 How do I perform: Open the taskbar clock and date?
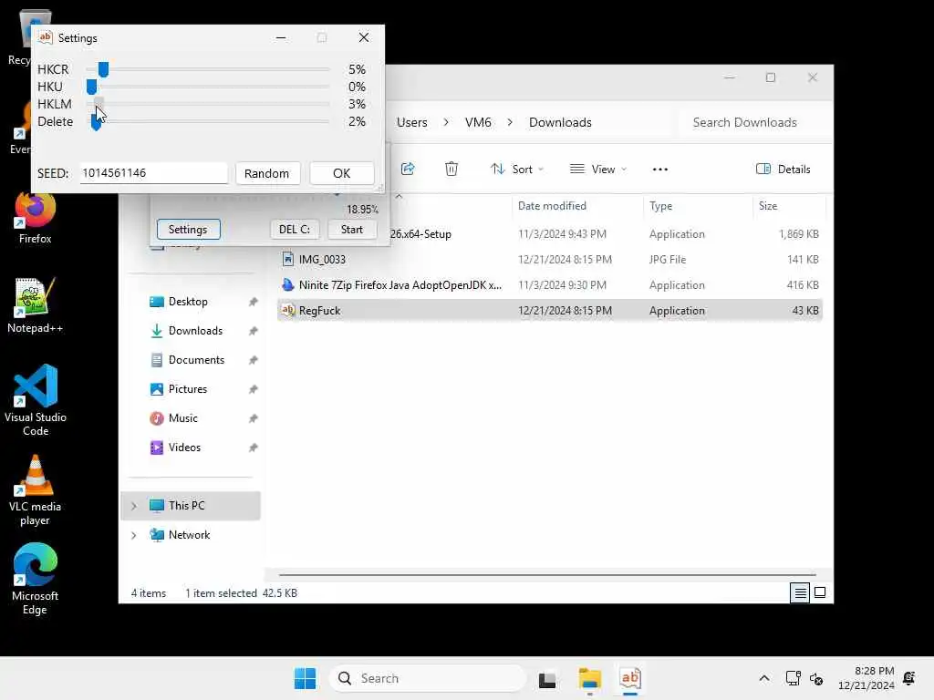tap(867, 678)
